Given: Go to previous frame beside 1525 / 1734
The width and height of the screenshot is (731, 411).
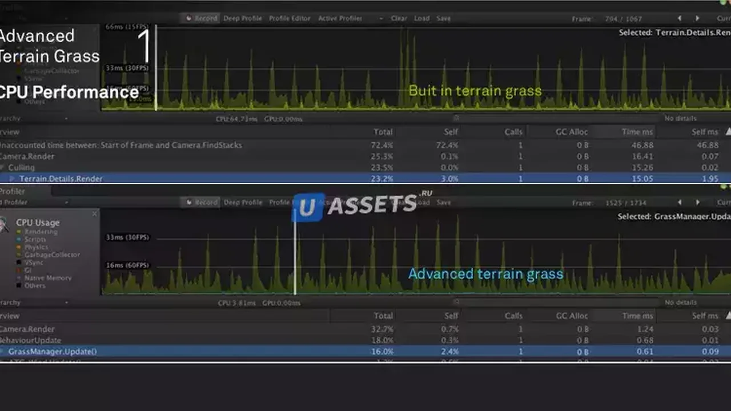Looking at the screenshot, I should click(679, 202).
